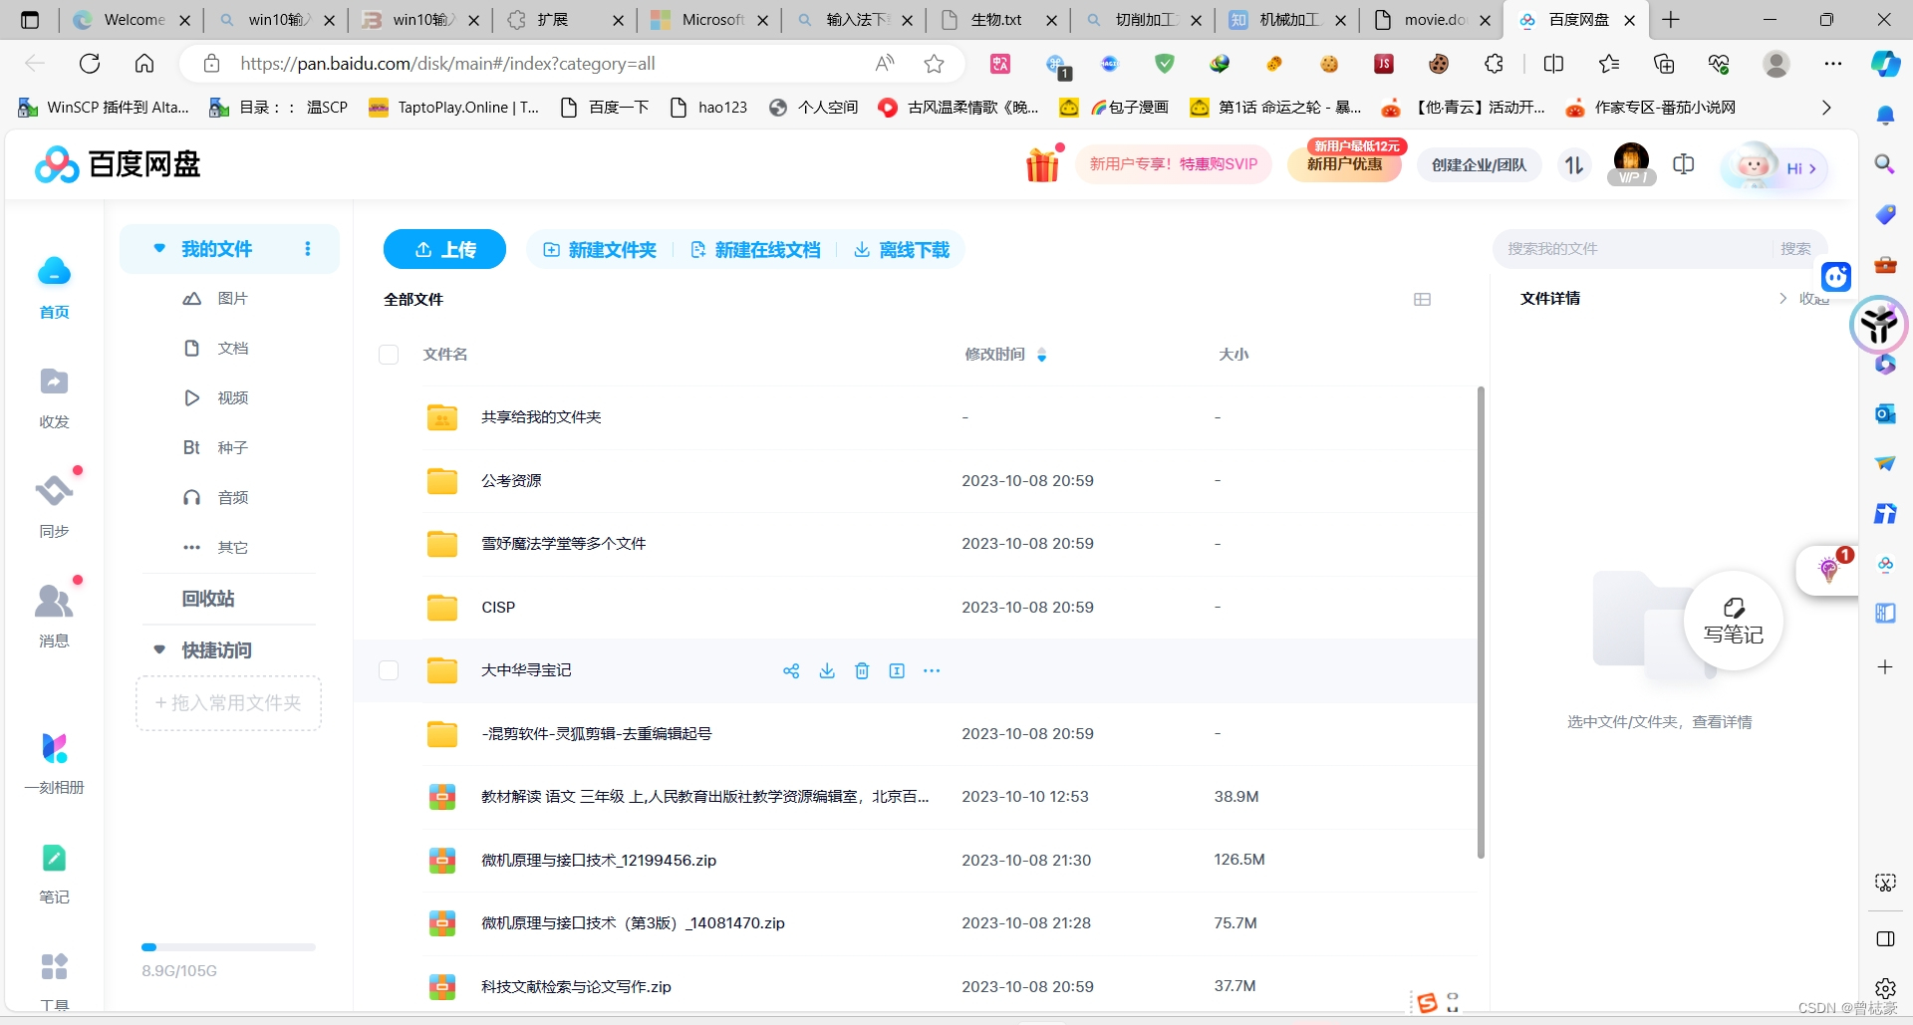This screenshot has width=1913, height=1025.
Task: Expand the Hi assistant chevron
Action: tap(1812, 168)
